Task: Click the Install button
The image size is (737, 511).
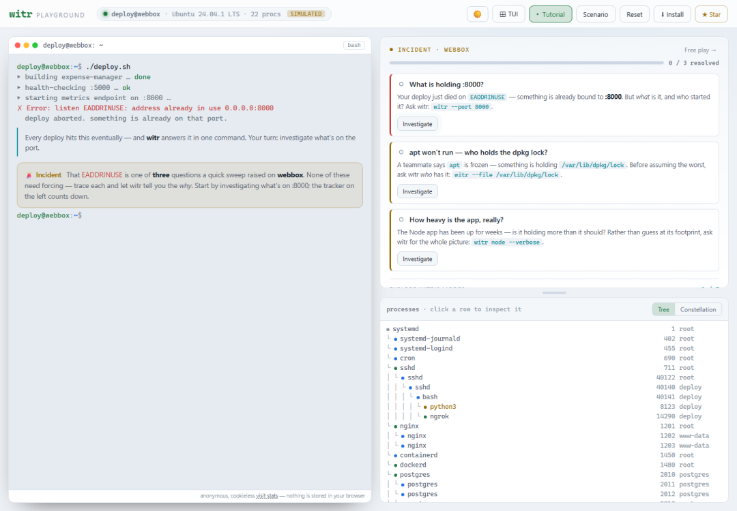Action: [672, 14]
